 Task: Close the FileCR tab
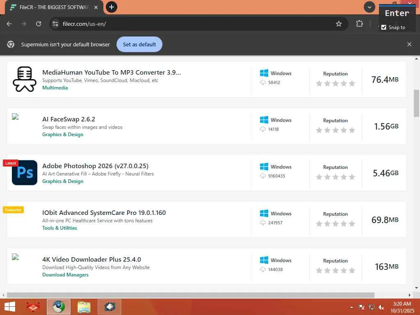(96, 7)
